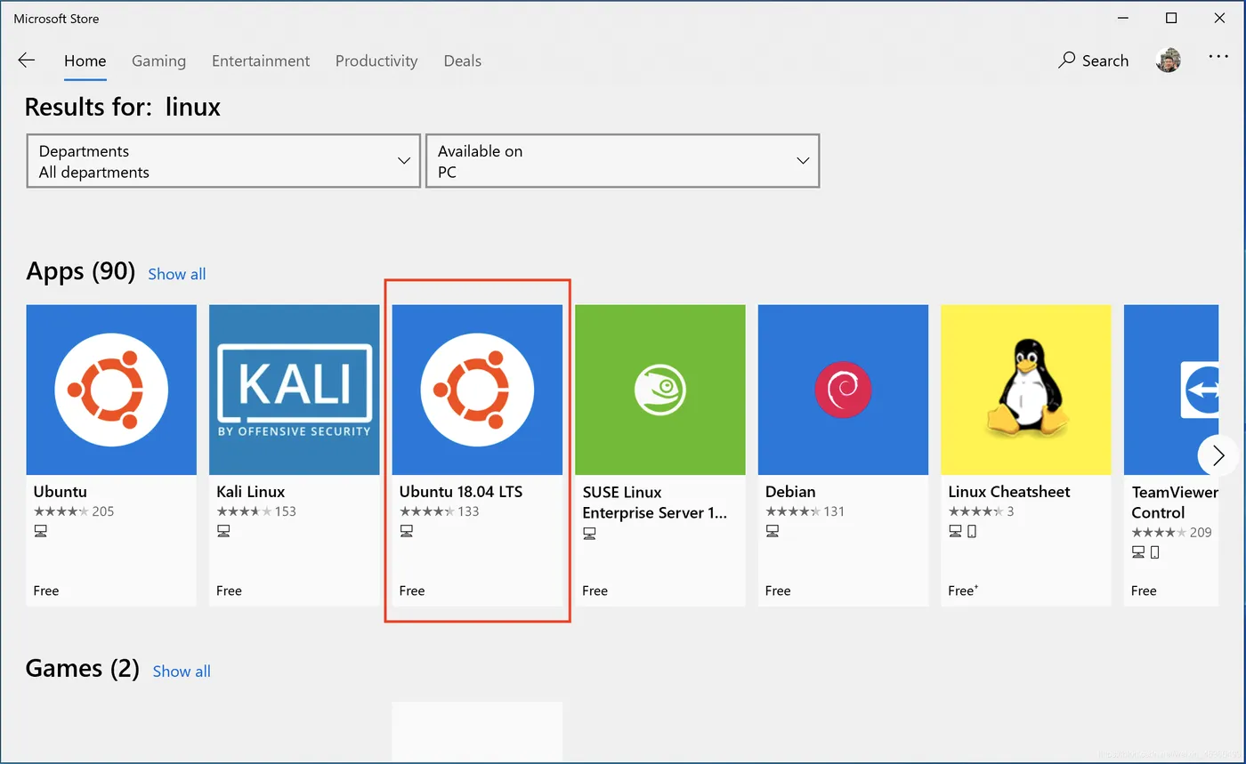Open the Linux Cheatsheet title
The width and height of the screenshot is (1246, 764).
[x=1009, y=492]
